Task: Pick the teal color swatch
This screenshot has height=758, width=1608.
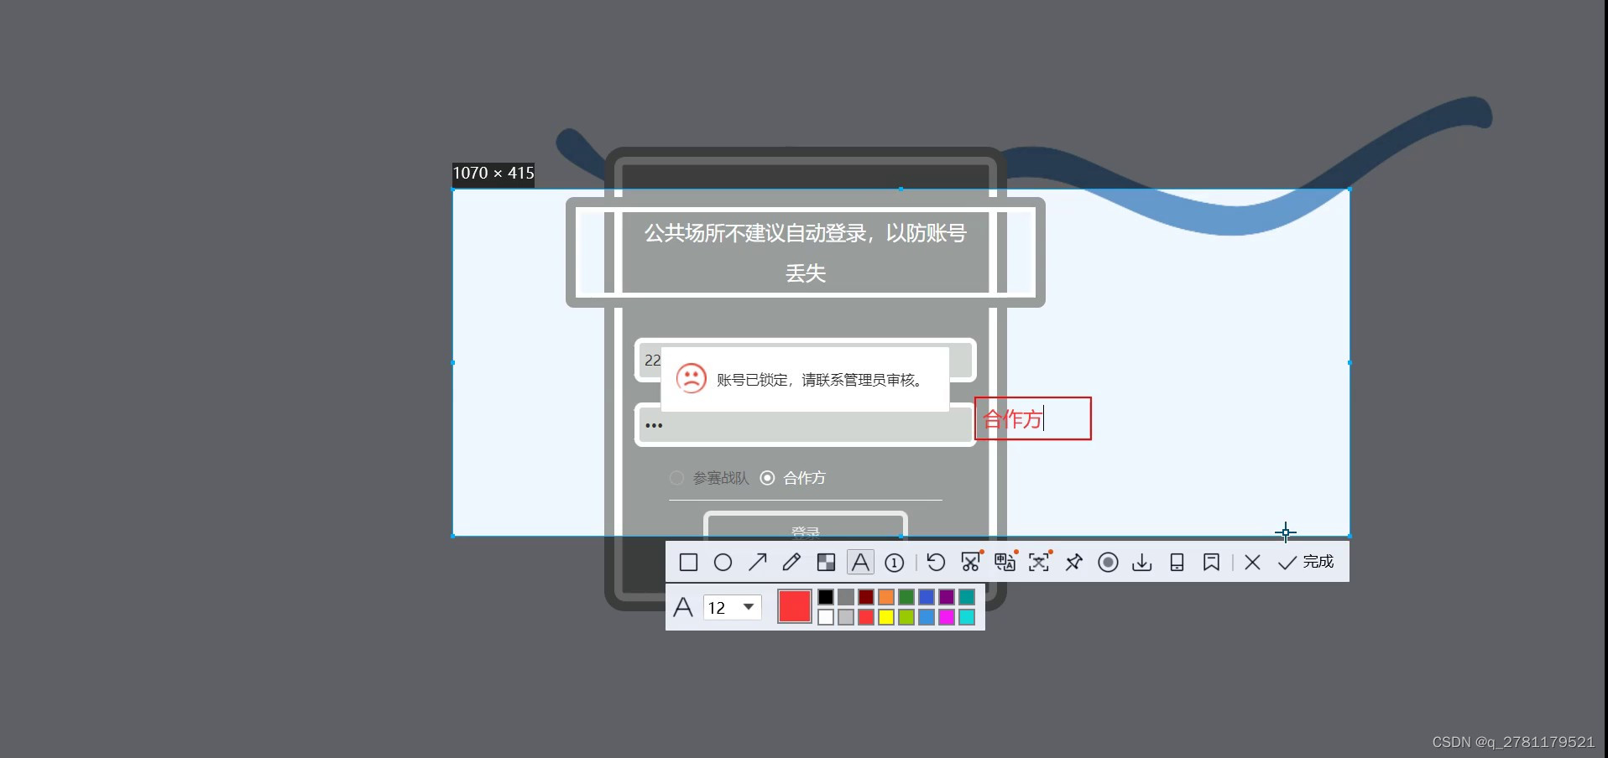Action: 967,597
